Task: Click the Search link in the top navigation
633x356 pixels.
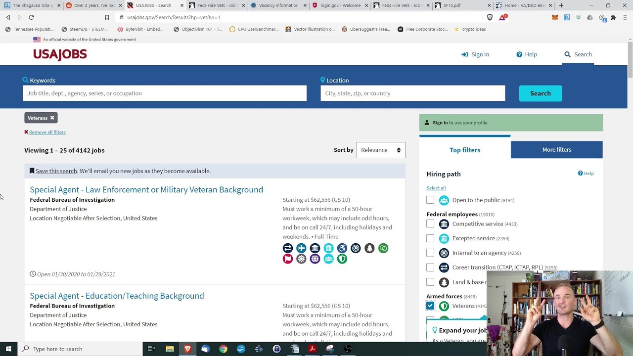Action: click(578, 54)
